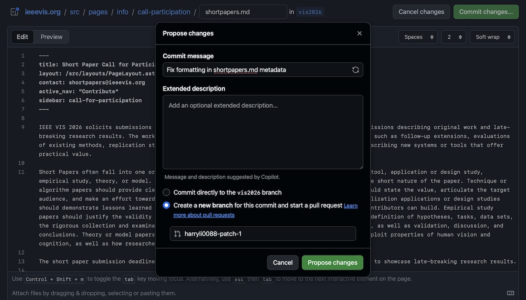This screenshot has width=526, height=300.
Task: Select Create a new branch option
Action: coord(166,205)
